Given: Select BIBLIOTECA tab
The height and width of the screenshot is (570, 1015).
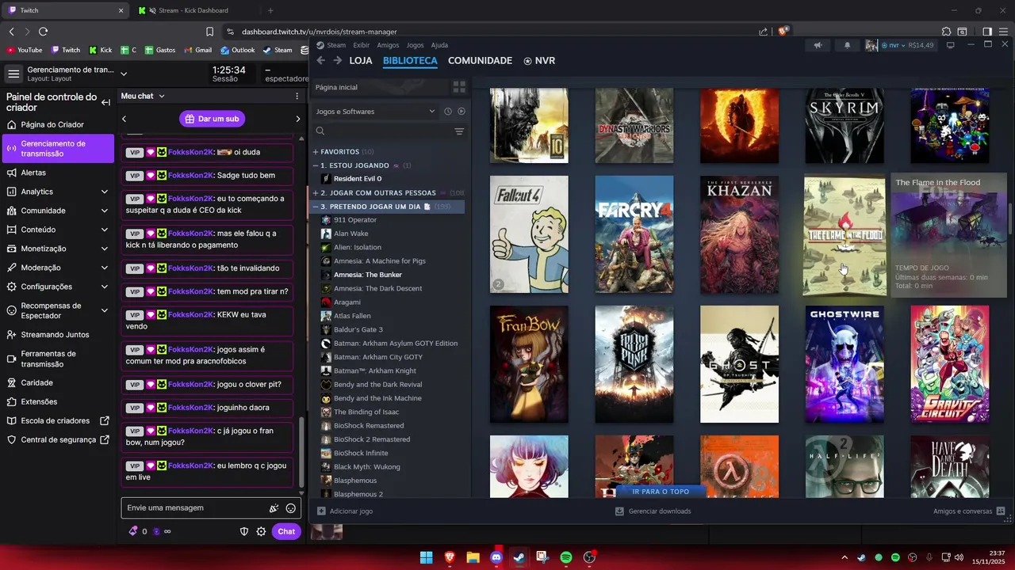Looking at the screenshot, I should pyautogui.click(x=410, y=61).
